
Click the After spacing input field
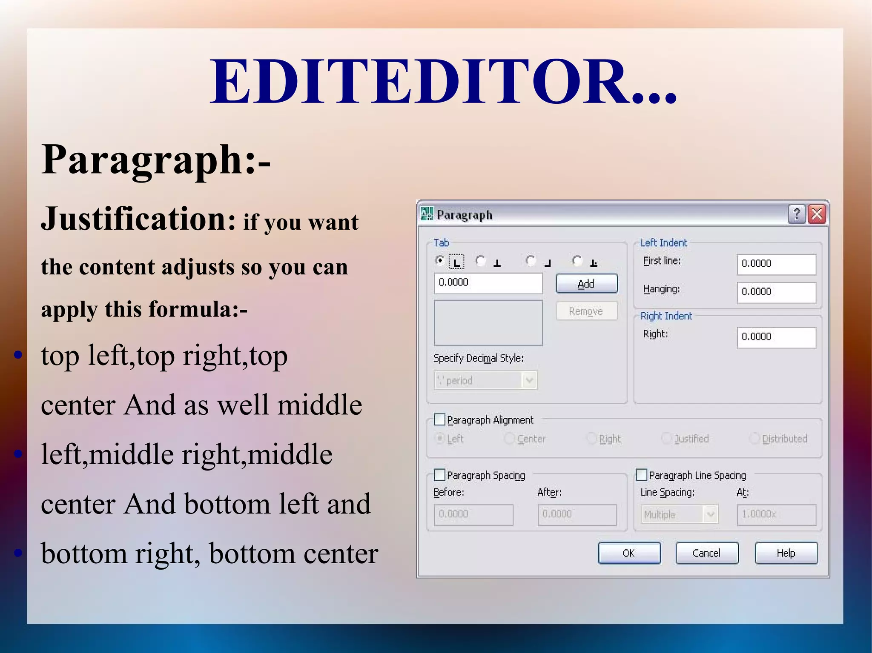(577, 515)
